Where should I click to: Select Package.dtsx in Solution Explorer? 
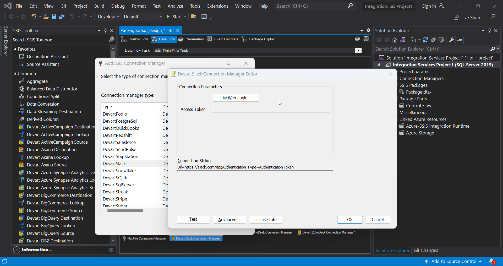point(418,92)
